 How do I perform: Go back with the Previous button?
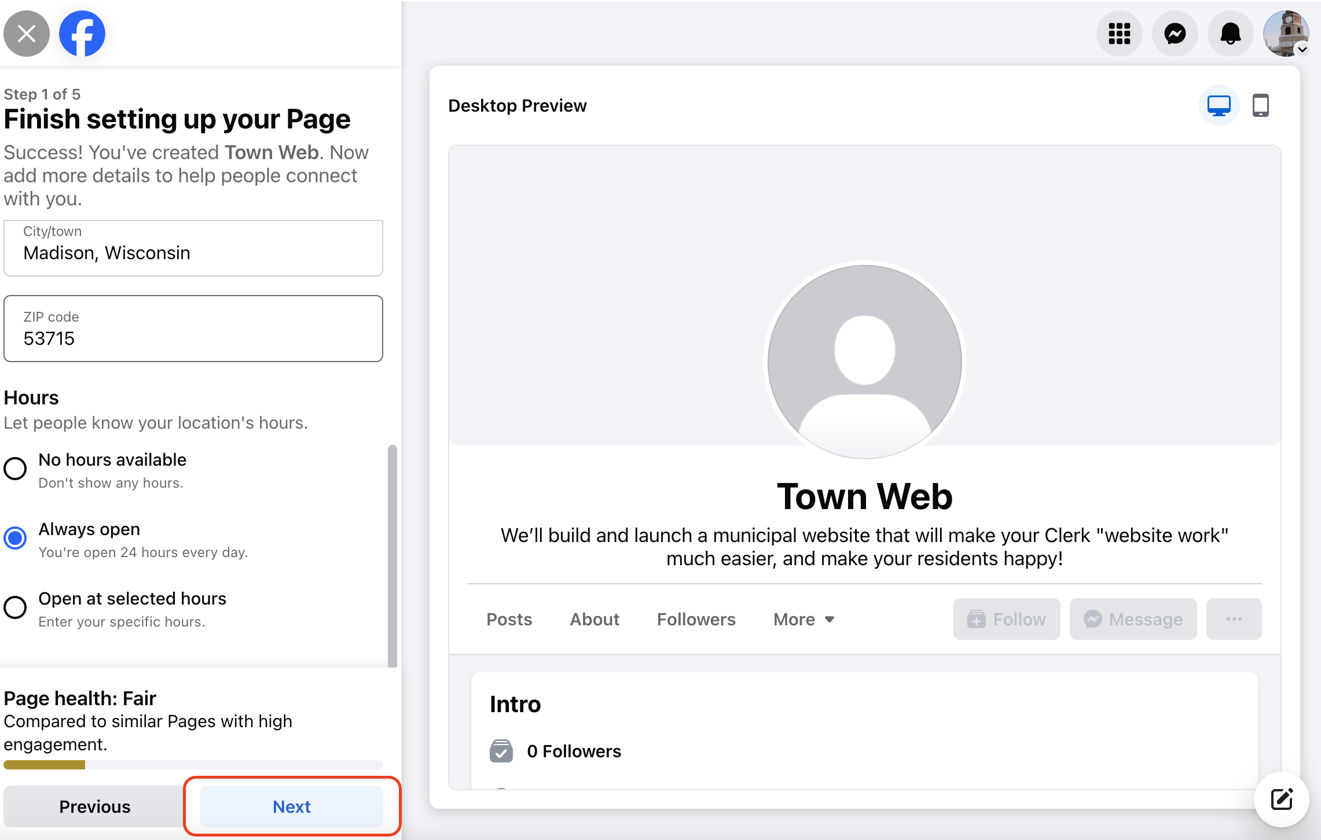click(95, 806)
